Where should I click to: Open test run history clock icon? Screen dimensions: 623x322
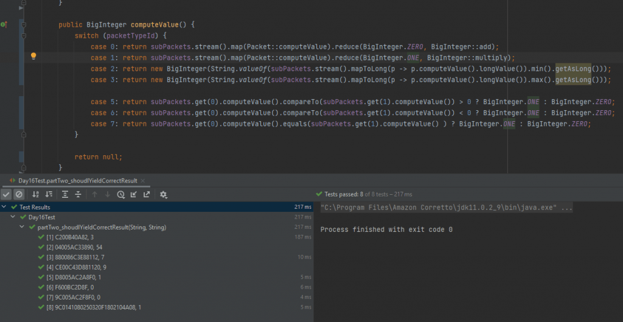120,194
